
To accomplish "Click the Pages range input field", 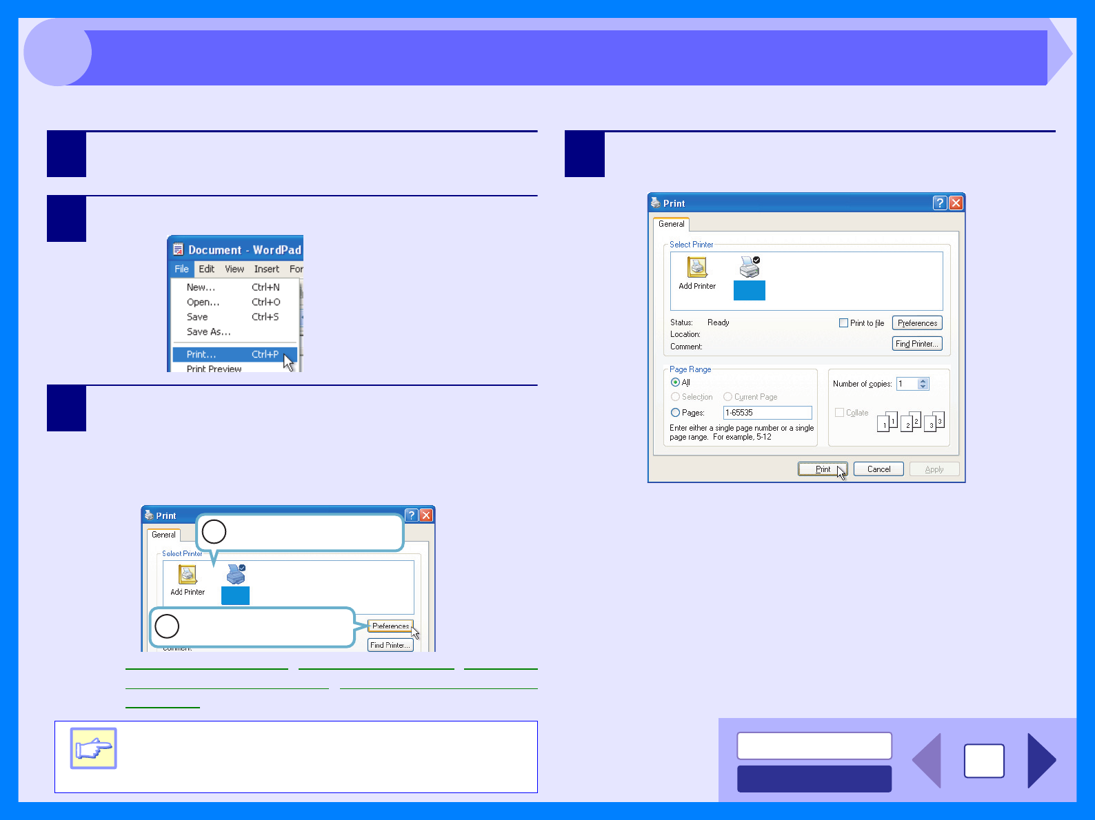I will (767, 413).
